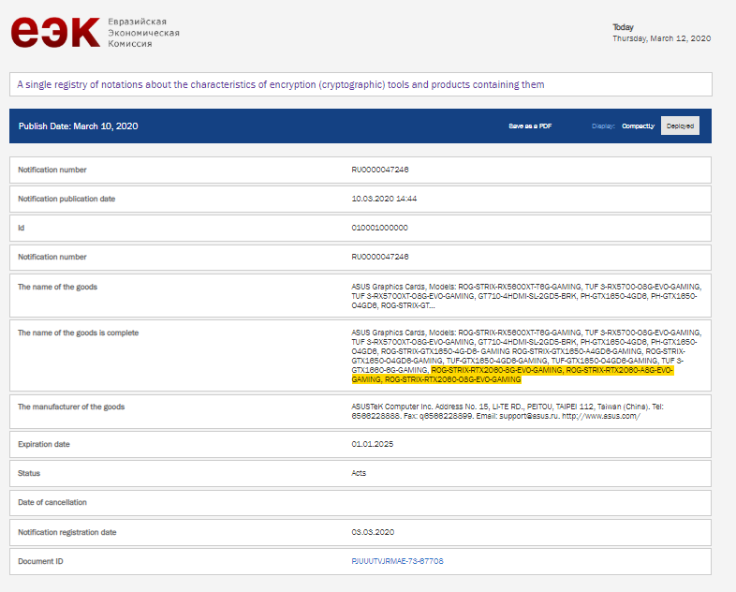Click the Notification publication date label

tap(66, 199)
